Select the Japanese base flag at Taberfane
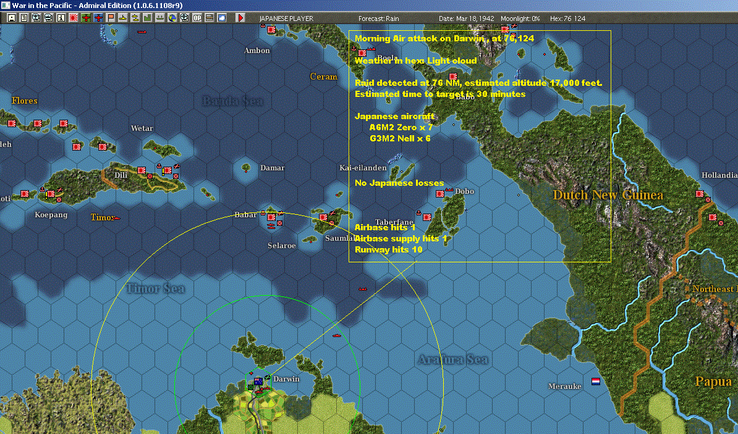The height and width of the screenshot is (434, 738). coord(427,217)
